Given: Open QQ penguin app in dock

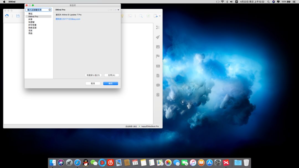Looking at the screenshot, I should point(86,163).
